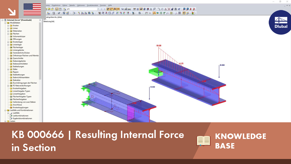Select the Internal_forces* [Downloads] model root
Image resolution: width=291 pixels, height=164 pixels.
[x=19, y=20]
